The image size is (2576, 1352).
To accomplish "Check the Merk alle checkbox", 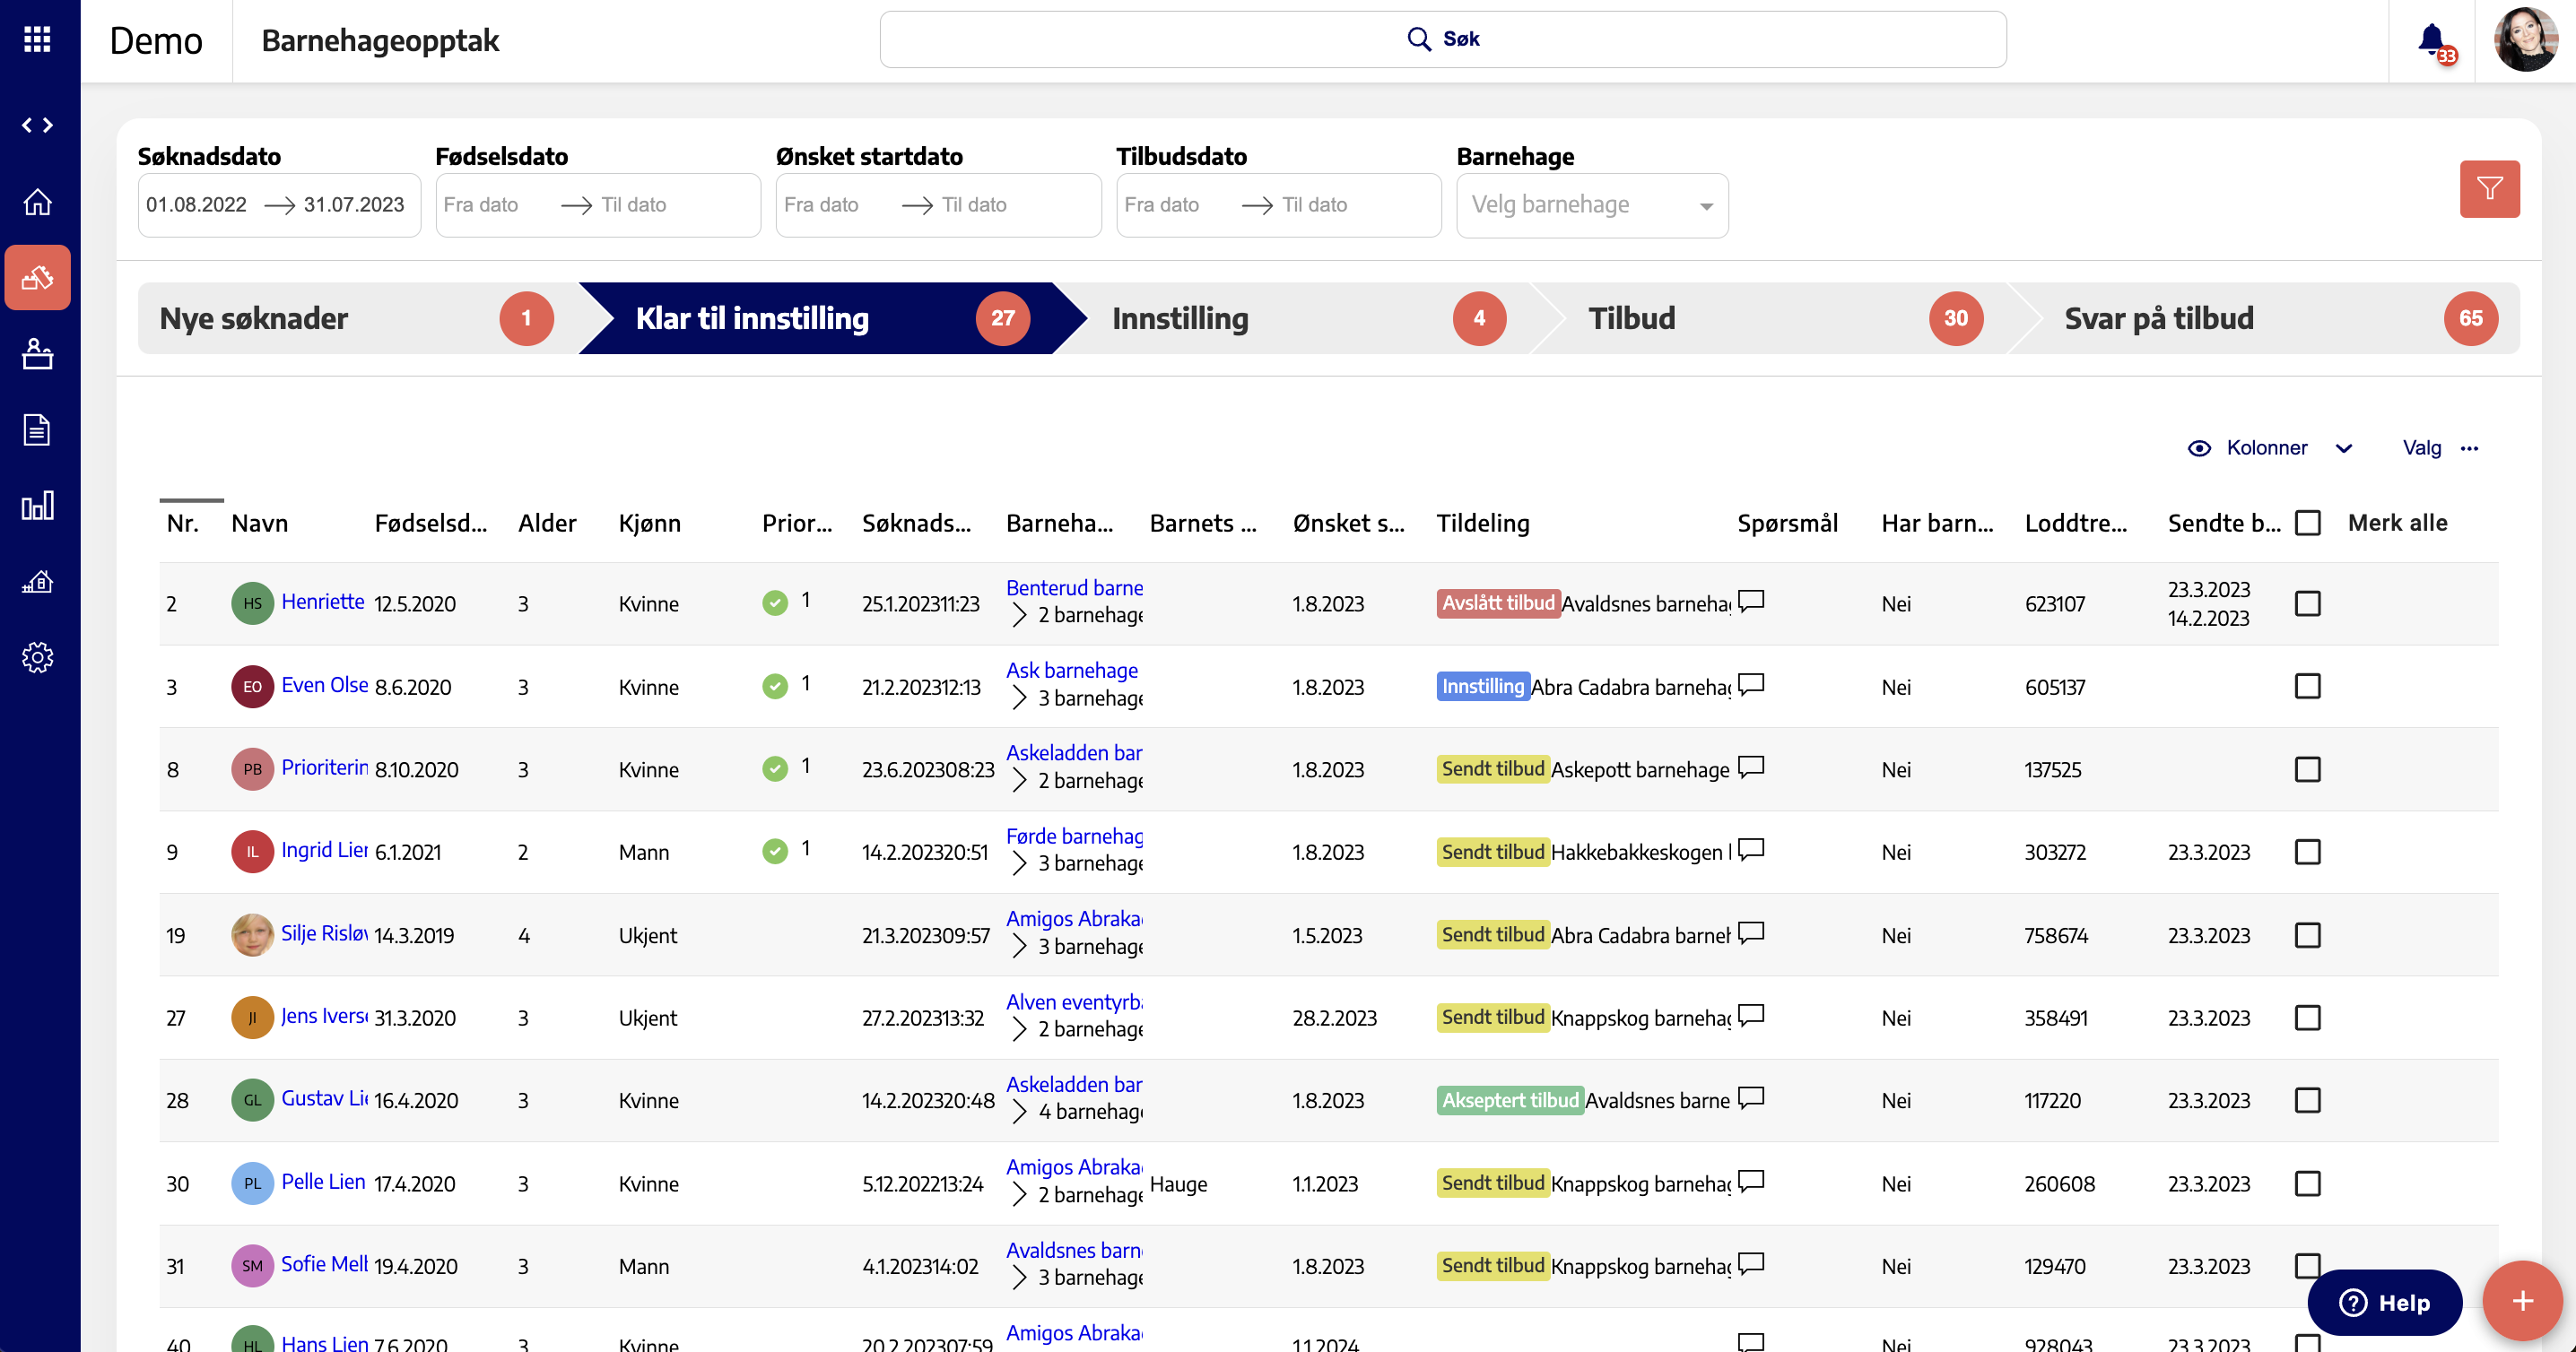I will pyautogui.click(x=2307, y=523).
